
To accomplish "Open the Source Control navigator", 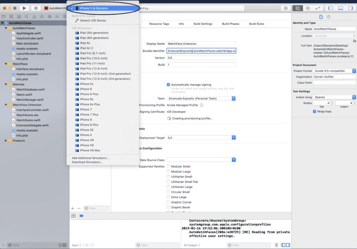I will 11,17.
